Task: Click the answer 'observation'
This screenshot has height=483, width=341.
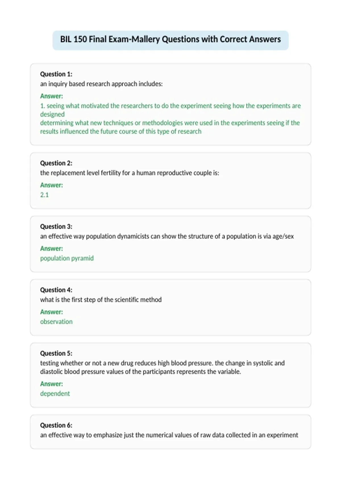Action: (x=56, y=322)
